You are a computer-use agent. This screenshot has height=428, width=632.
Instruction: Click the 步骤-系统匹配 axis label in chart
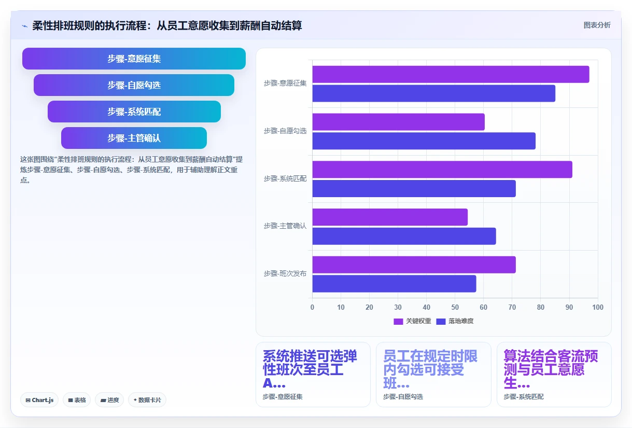click(285, 178)
